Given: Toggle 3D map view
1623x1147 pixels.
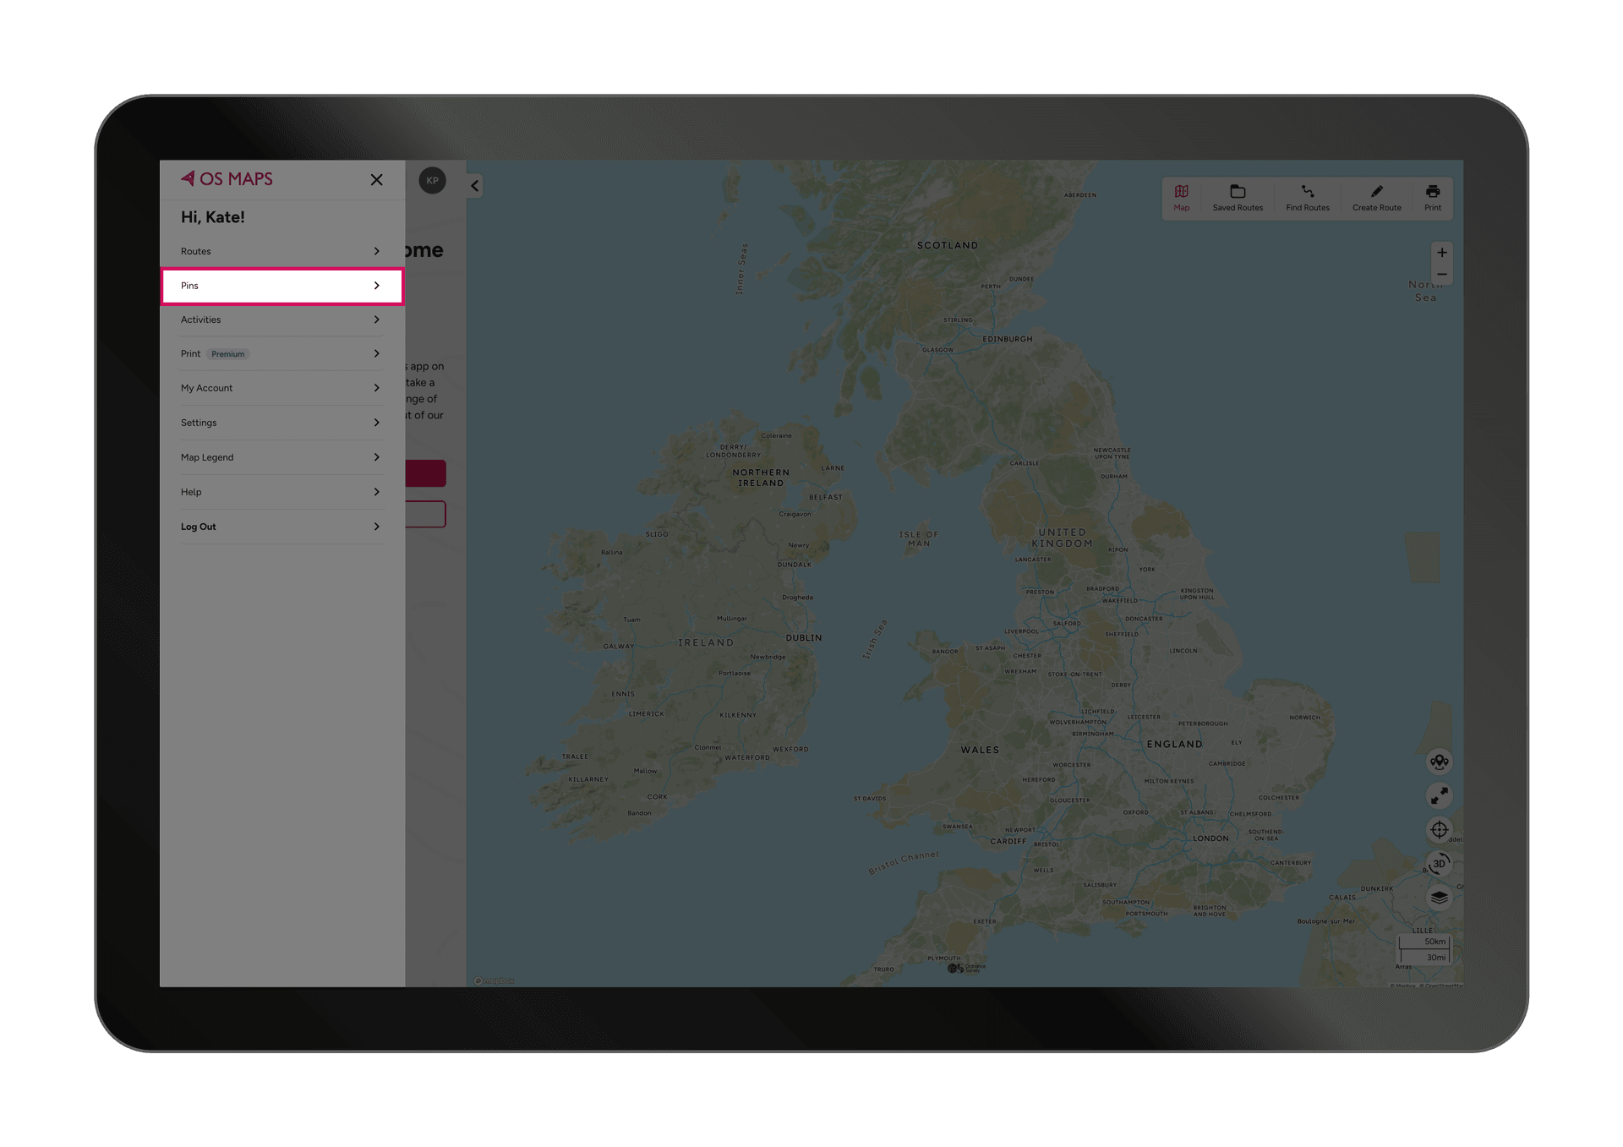Looking at the screenshot, I should (x=1440, y=863).
